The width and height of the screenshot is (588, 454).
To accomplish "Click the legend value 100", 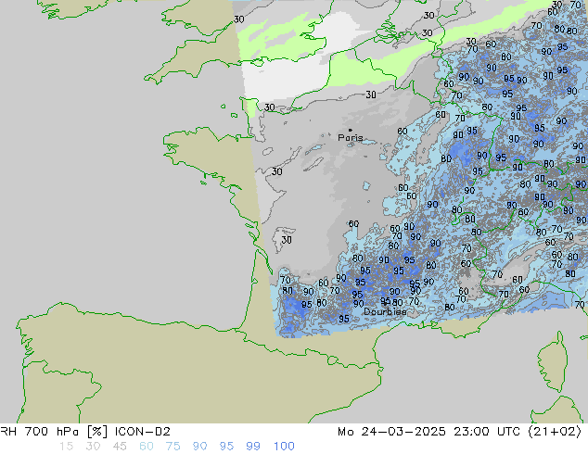I will pyautogui.click(x=284, y=447).
